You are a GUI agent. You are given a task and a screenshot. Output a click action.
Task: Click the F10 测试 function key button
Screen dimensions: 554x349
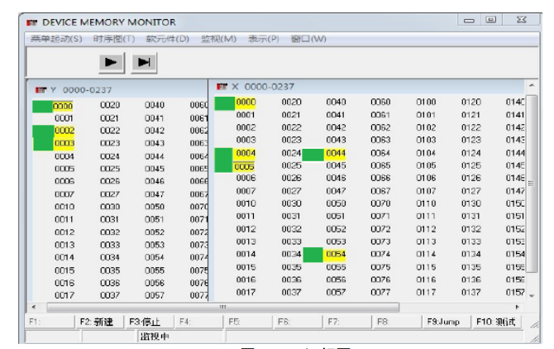click(497, 322)
